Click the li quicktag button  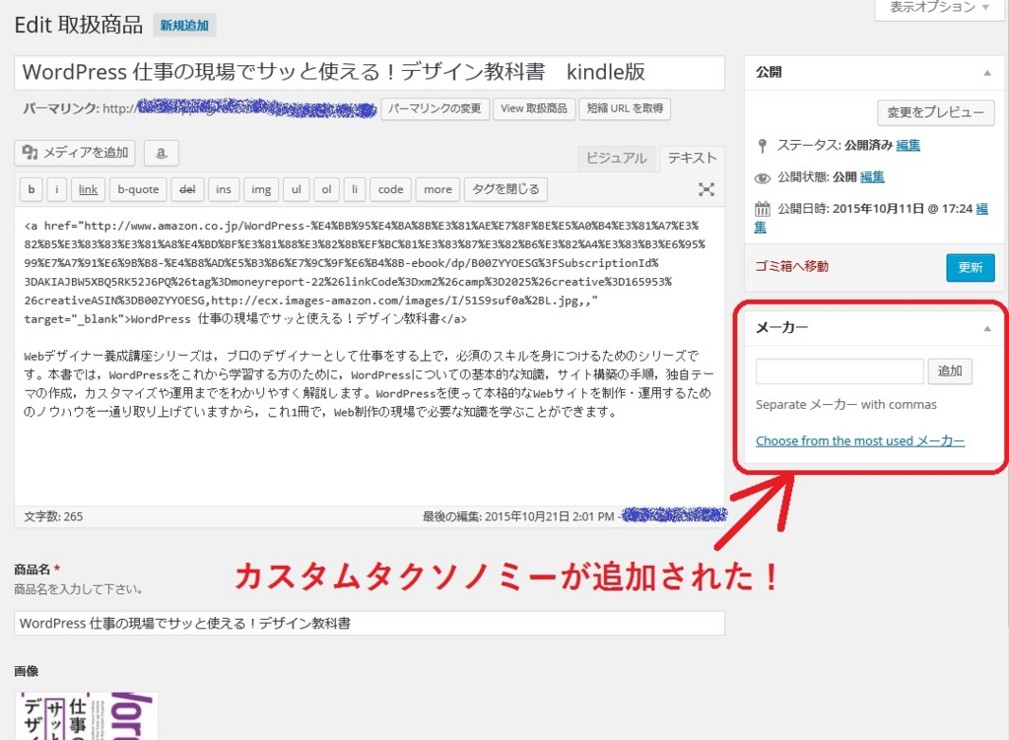[355, 189]
